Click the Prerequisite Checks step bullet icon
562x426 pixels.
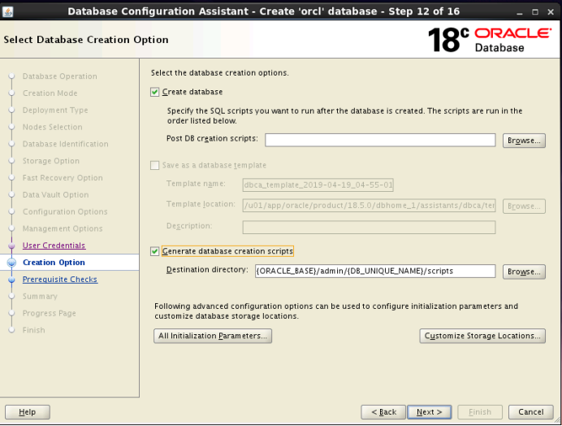pos(11,280)
